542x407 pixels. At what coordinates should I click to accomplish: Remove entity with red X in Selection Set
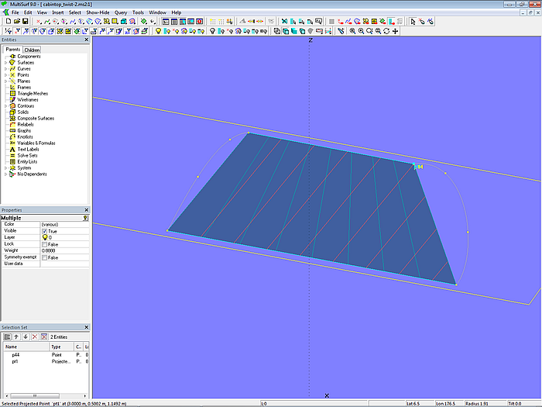pyautogui.click(x=33, y=336)
